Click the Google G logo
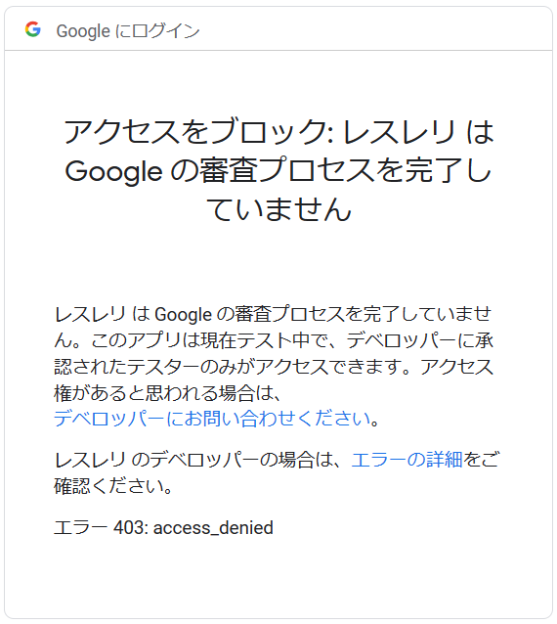The height and width of the screenshot is (624, 557). point(32,29)
